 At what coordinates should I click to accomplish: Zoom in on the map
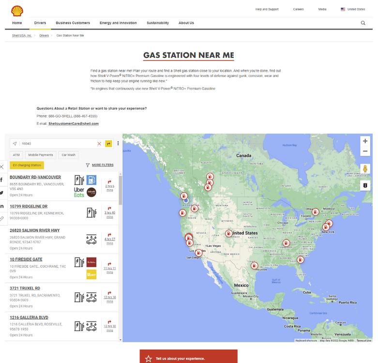[365, 141]
